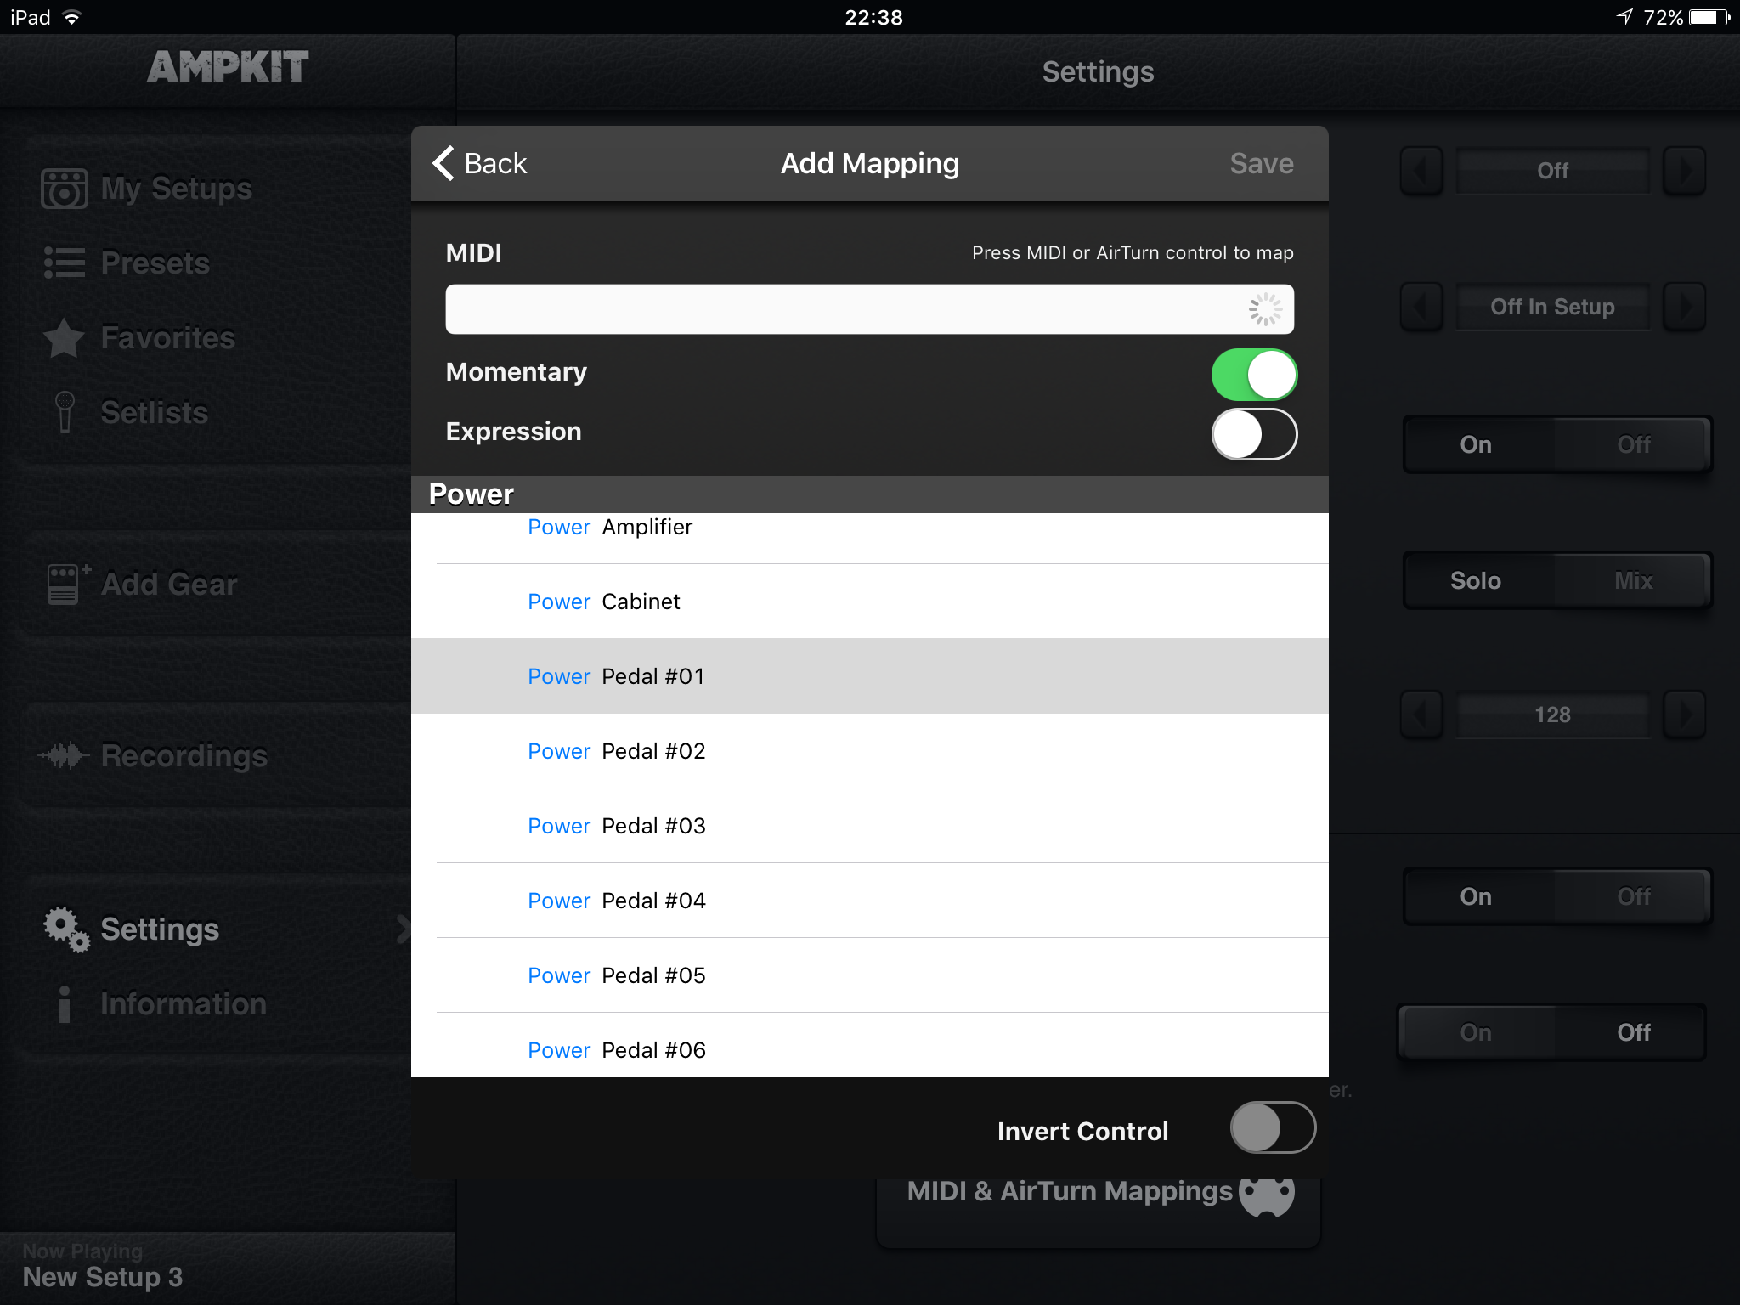This screenshot has width=1740, height=1305.
Task: Click right arrow beside Off In Setup
Action: click(1684, 307)
